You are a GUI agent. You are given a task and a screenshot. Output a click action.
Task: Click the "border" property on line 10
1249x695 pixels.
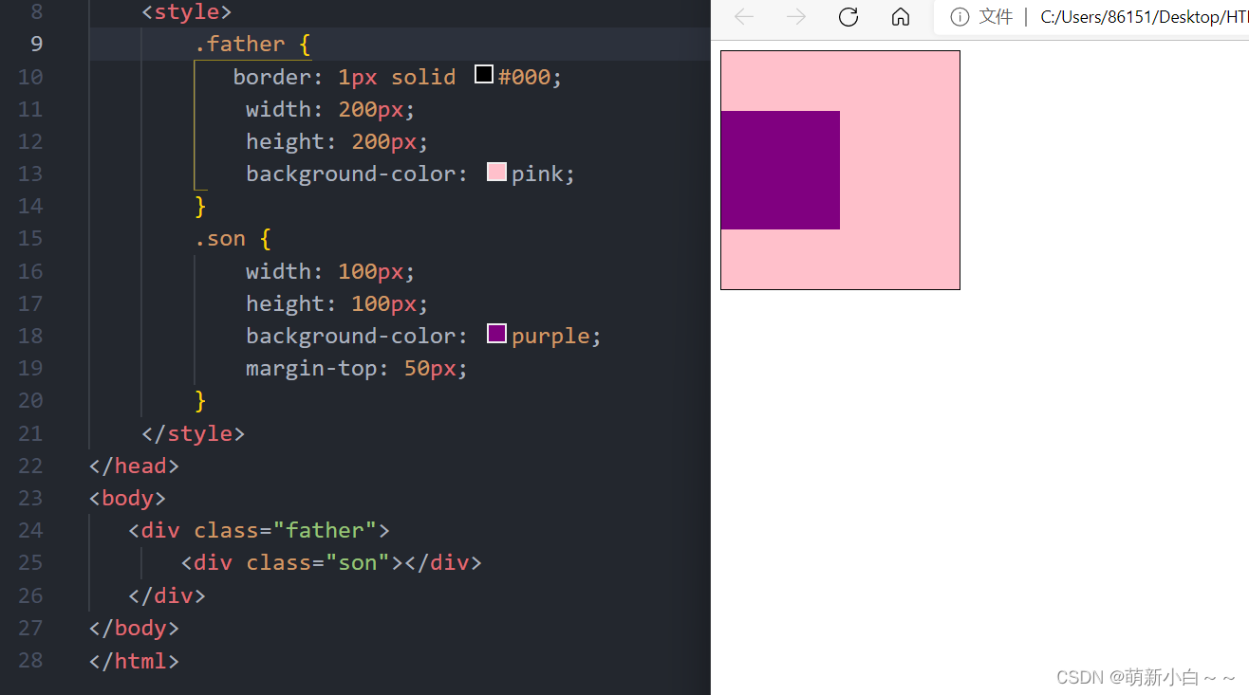pos(271,77)
